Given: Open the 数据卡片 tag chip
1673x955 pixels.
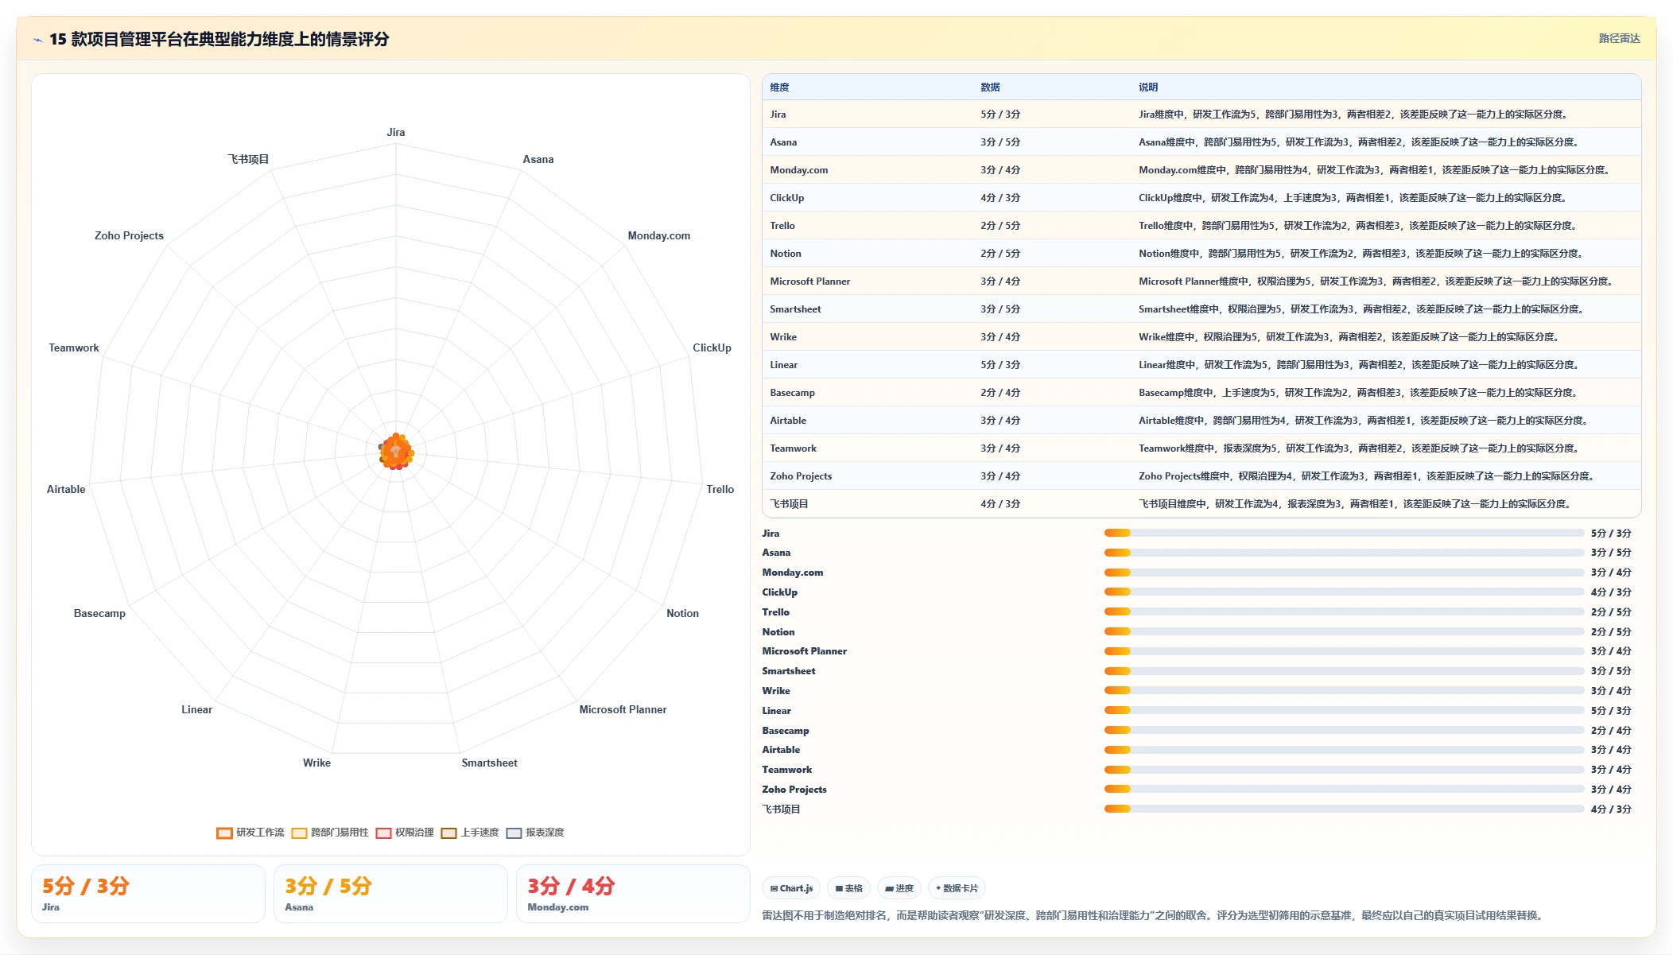Looking at the screenshot, I should click(x=957, y=888).
